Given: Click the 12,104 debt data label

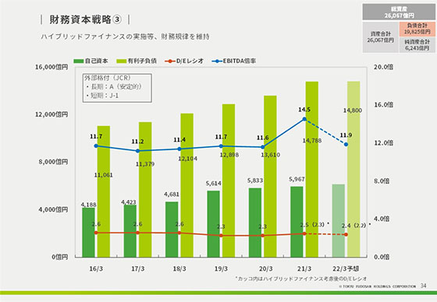Looking at the screenshot, I should pyautogui.click(x=188, y=159).
